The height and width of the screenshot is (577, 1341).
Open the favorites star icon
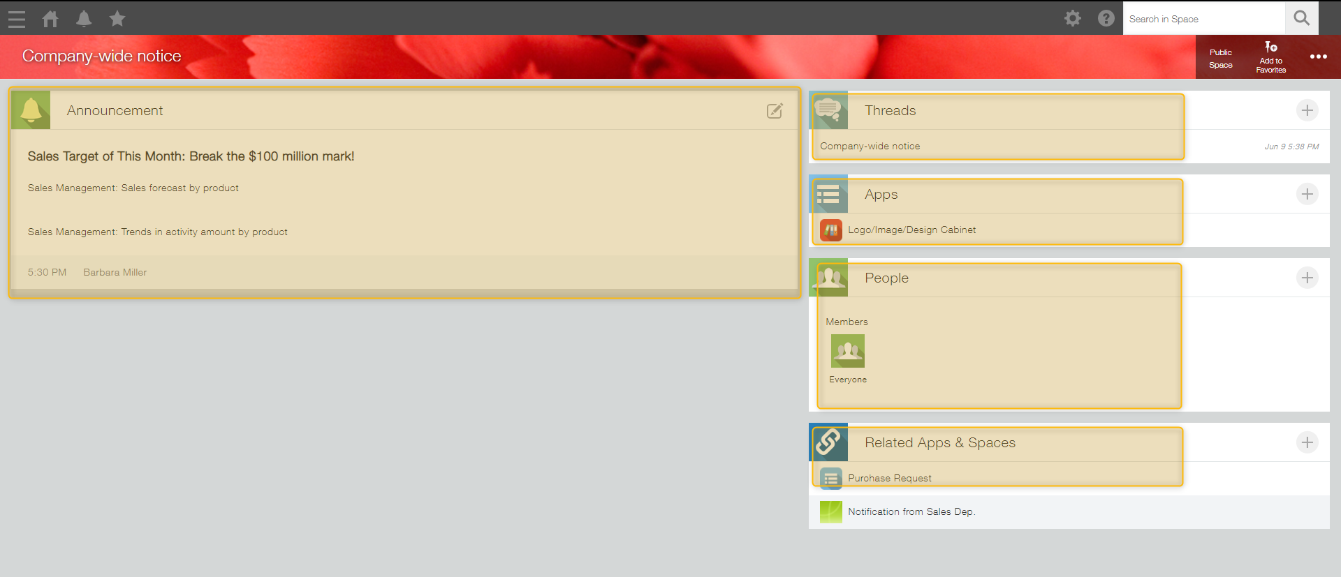coord(117,19)
